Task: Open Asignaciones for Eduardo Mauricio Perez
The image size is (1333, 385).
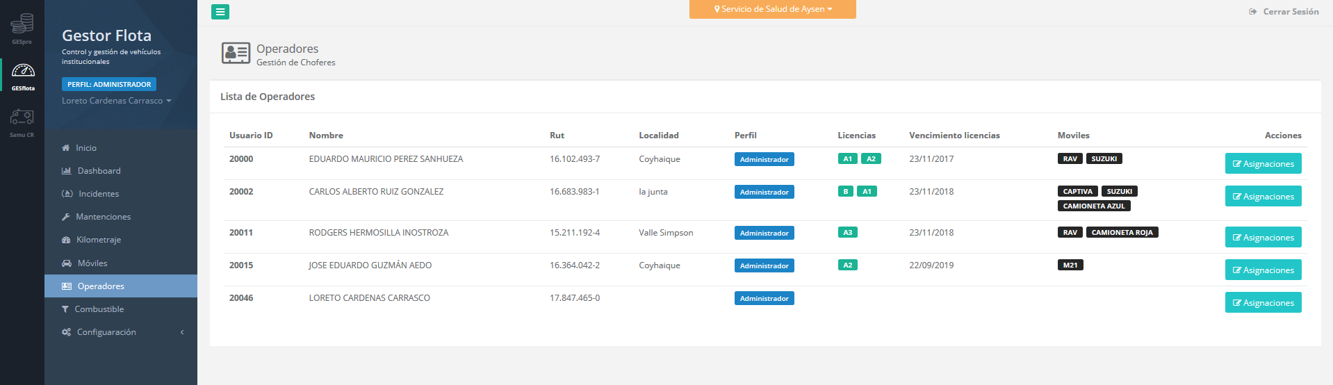Action: [1263, 164]
